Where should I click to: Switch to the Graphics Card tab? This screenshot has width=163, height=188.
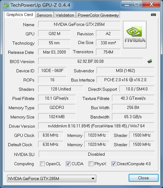(x=20, y=15)
